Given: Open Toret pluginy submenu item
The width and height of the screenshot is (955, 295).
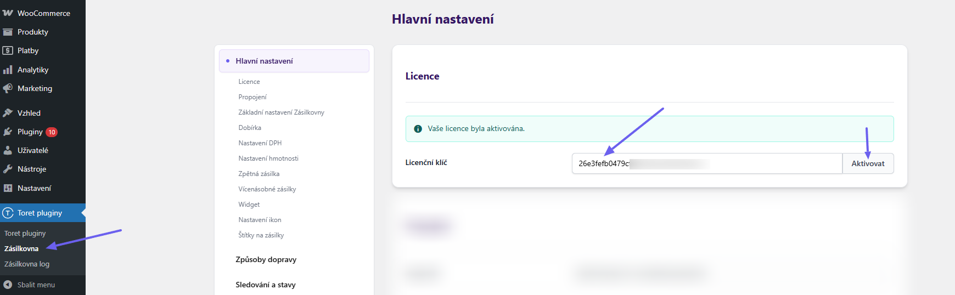Looking at the screenshot, I should tap(25, 233).
